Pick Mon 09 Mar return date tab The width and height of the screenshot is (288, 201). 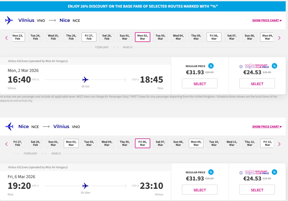[196, 144]
